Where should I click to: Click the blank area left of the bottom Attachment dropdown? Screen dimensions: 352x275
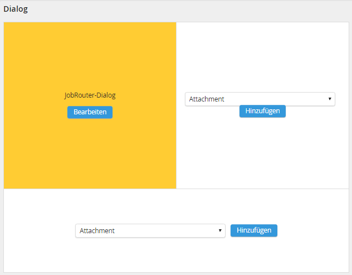[39, 230]
